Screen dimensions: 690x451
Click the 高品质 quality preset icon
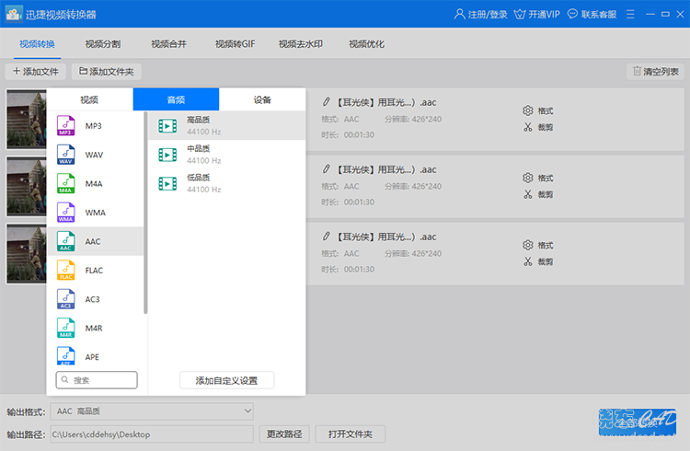[x=167, y=126]
